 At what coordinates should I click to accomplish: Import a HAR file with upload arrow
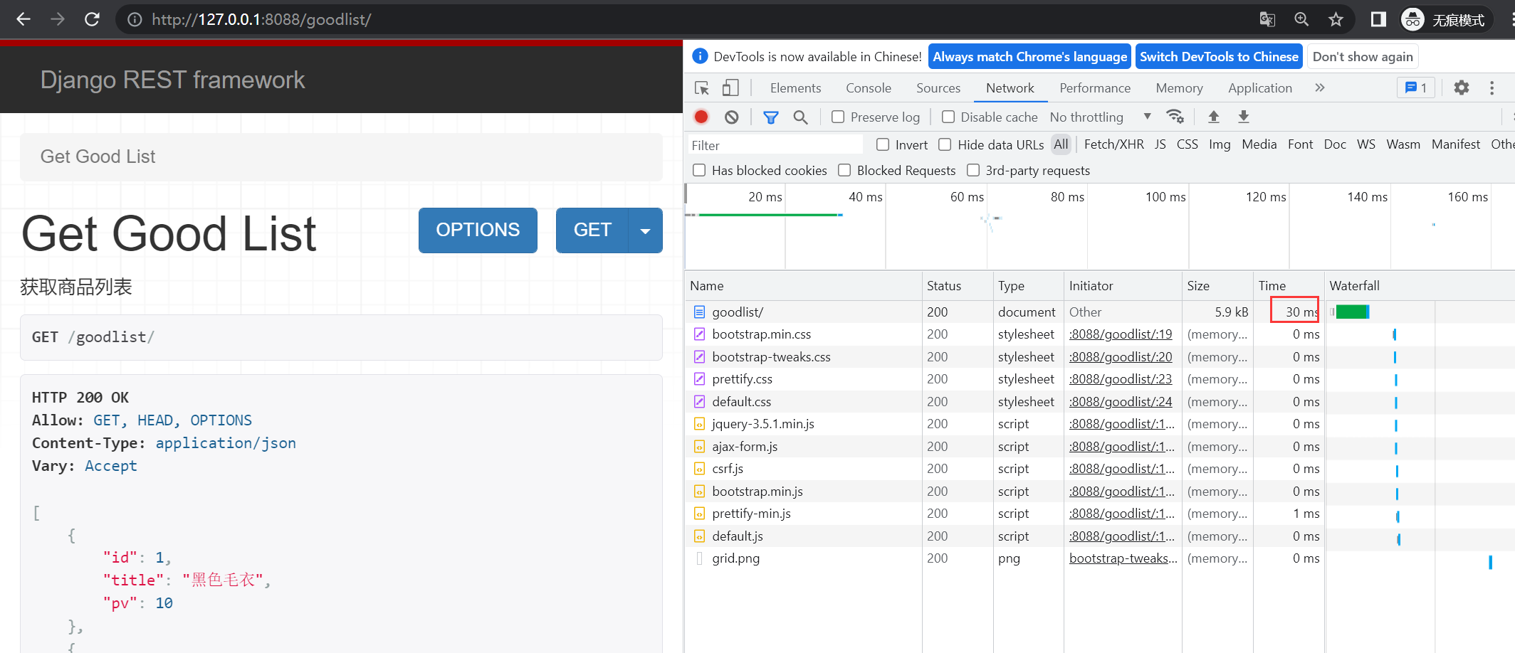1214,116
